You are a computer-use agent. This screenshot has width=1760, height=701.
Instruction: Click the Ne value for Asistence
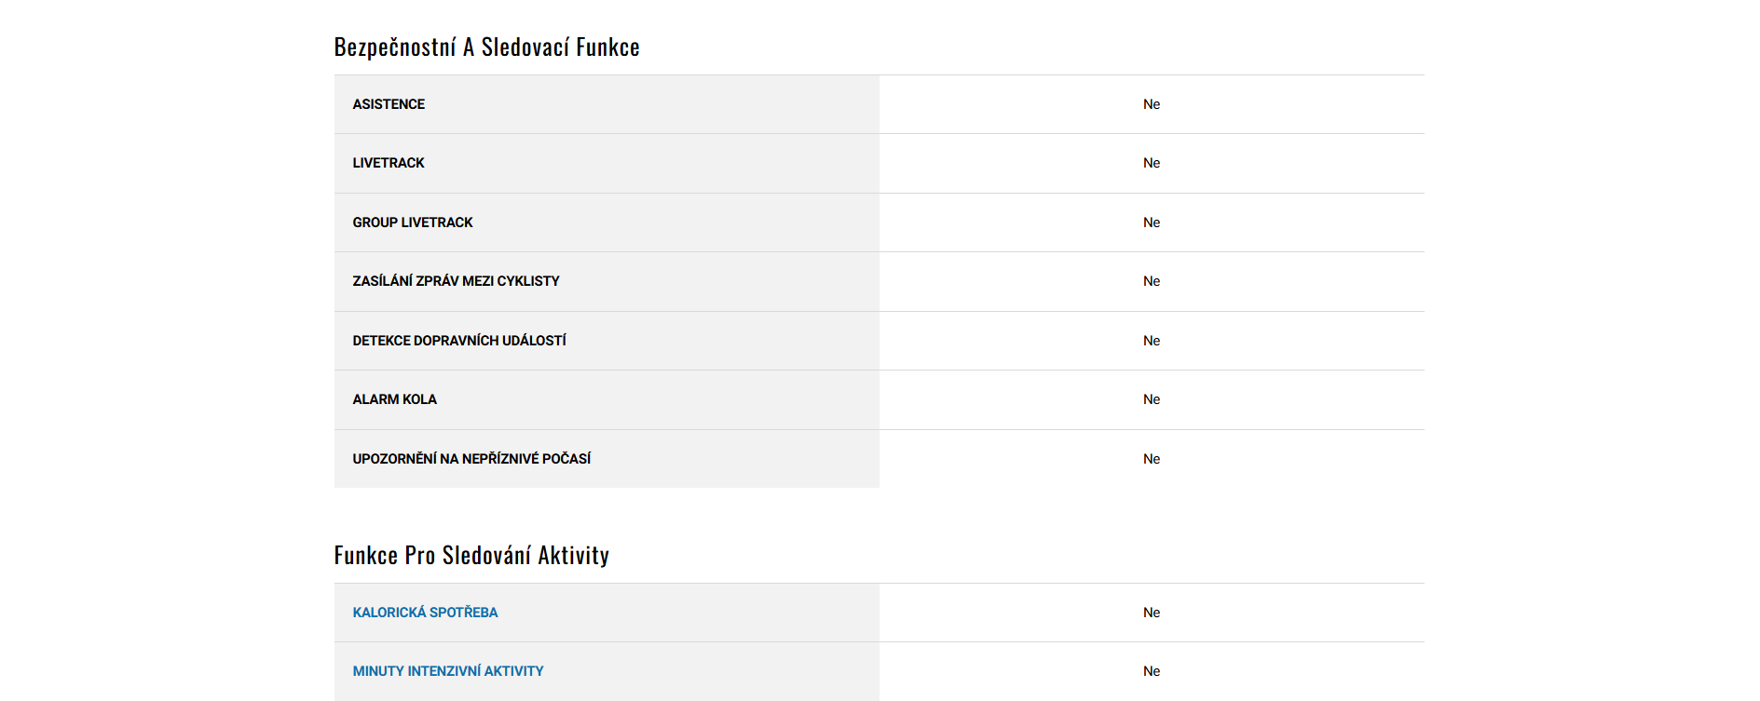1152,104
